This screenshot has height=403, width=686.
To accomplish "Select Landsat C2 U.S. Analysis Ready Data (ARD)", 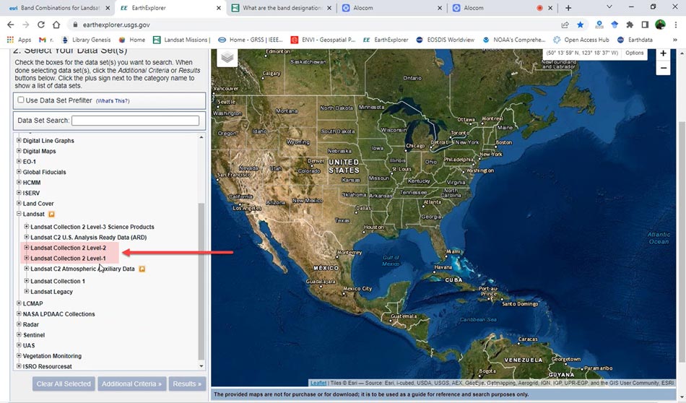I will 88,237.
